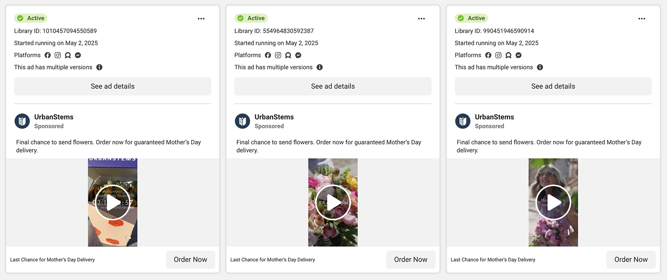The width and height of the screenshot is (667, 280).
Task: Click Order Now on ad 990451946590914
Action: (631, 260)
